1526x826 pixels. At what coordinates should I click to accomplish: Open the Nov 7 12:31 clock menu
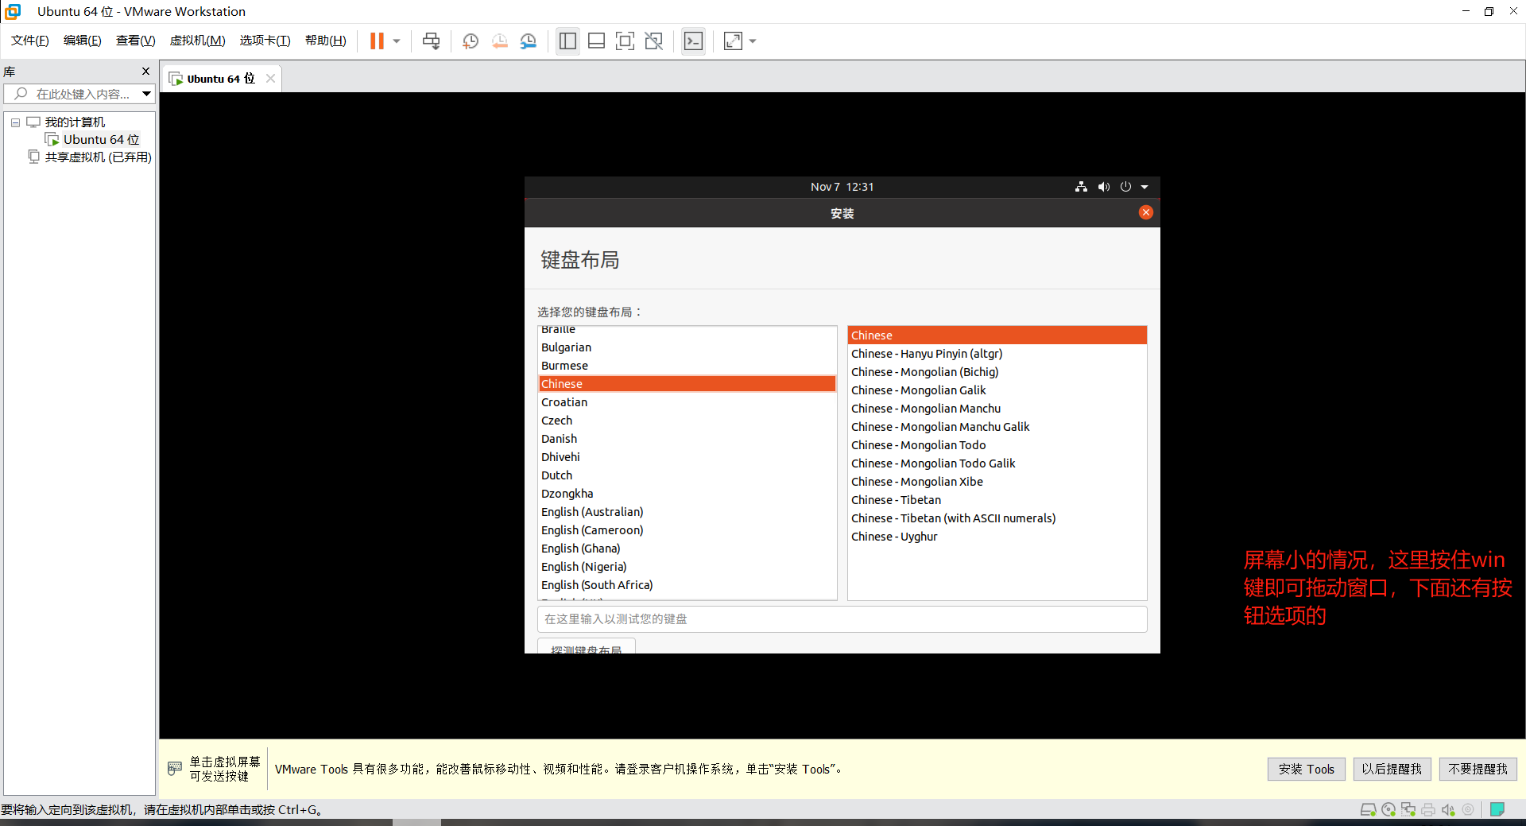(x=842, y=187)
